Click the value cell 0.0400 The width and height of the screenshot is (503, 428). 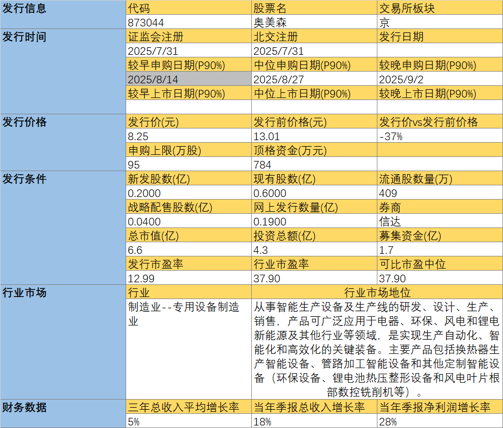189,220
